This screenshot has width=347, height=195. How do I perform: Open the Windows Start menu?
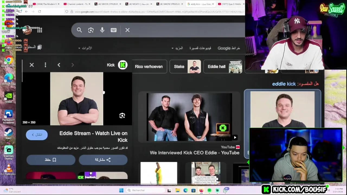121,190
